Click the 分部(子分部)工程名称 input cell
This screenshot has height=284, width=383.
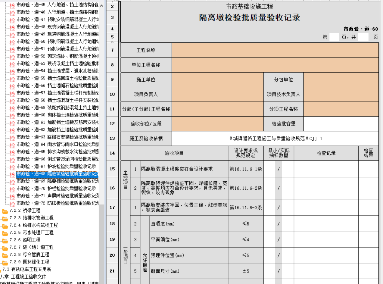(x=218, y=109)
